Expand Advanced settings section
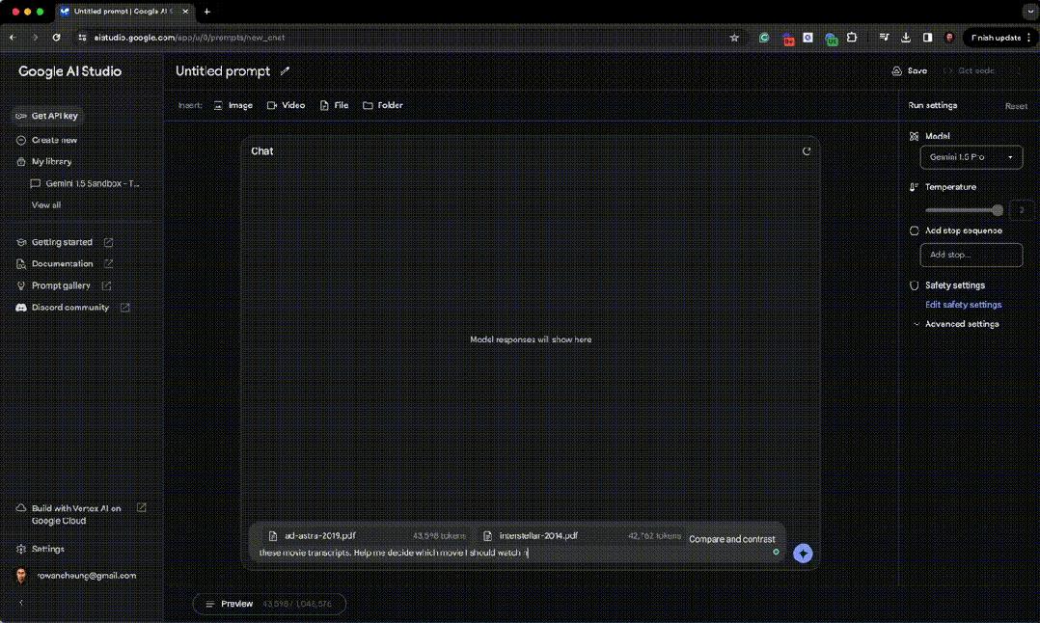 coord(961,324)
